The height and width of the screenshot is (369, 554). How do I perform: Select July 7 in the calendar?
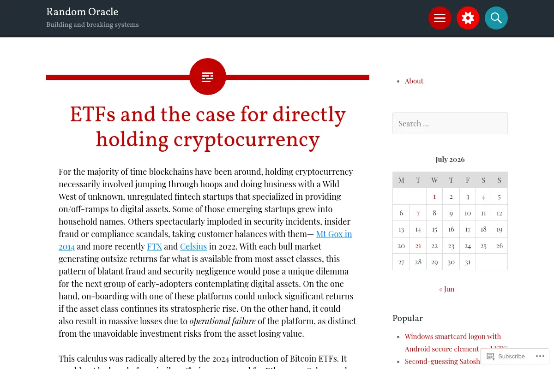click(x=418, y=213)
